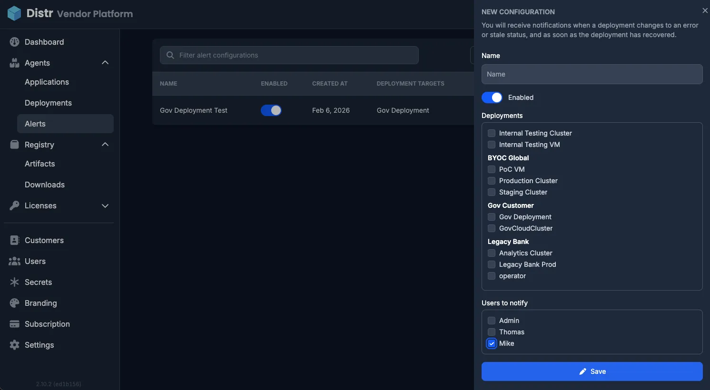Expand the Licenses section
710x390 pixels.
click(105, 205)
